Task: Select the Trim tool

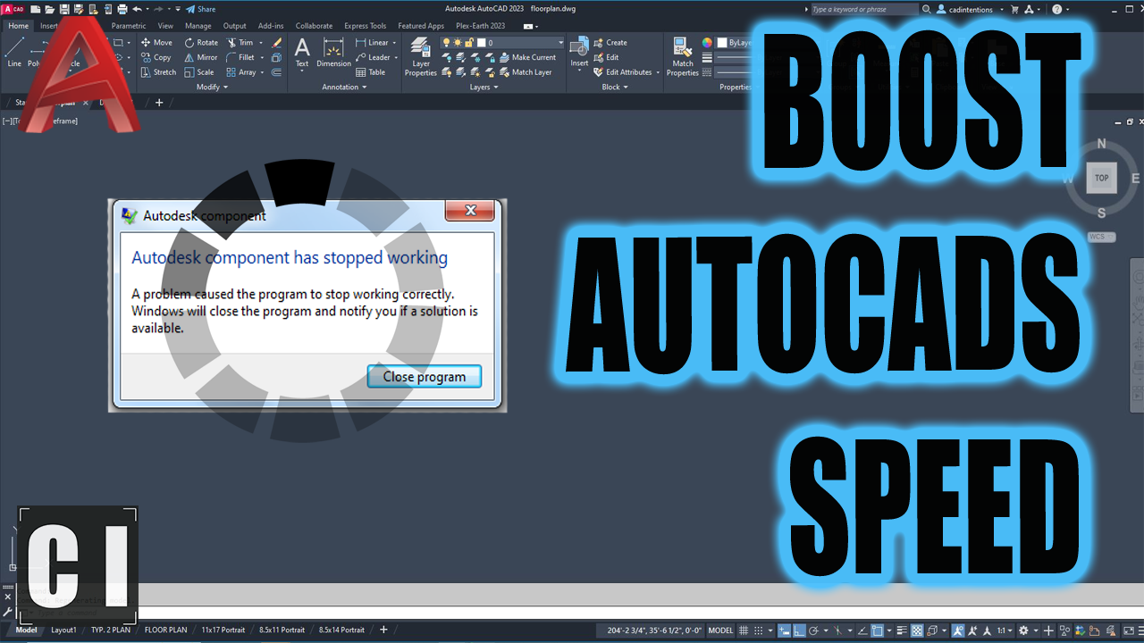Action: pos(240,42)
